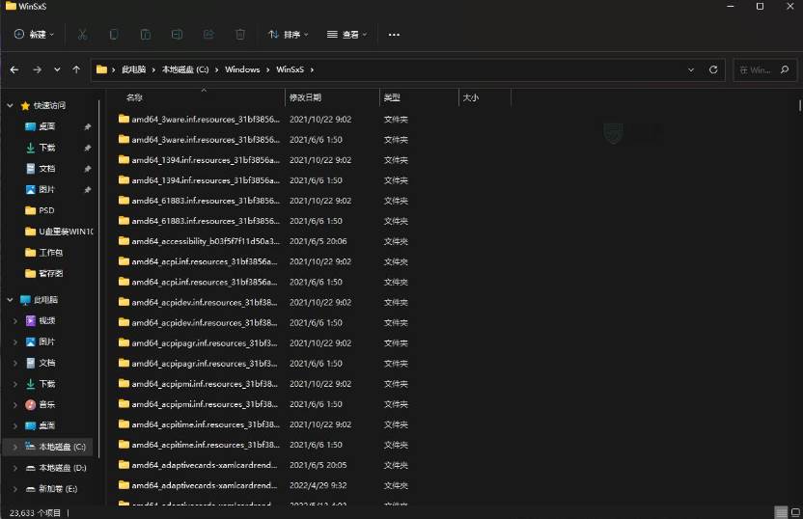Collapse the This PC (此电脑) node

(10, 300)
